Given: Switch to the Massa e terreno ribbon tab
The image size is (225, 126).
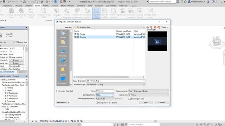Looking at the screenshot, I should (x=67, y=6).
